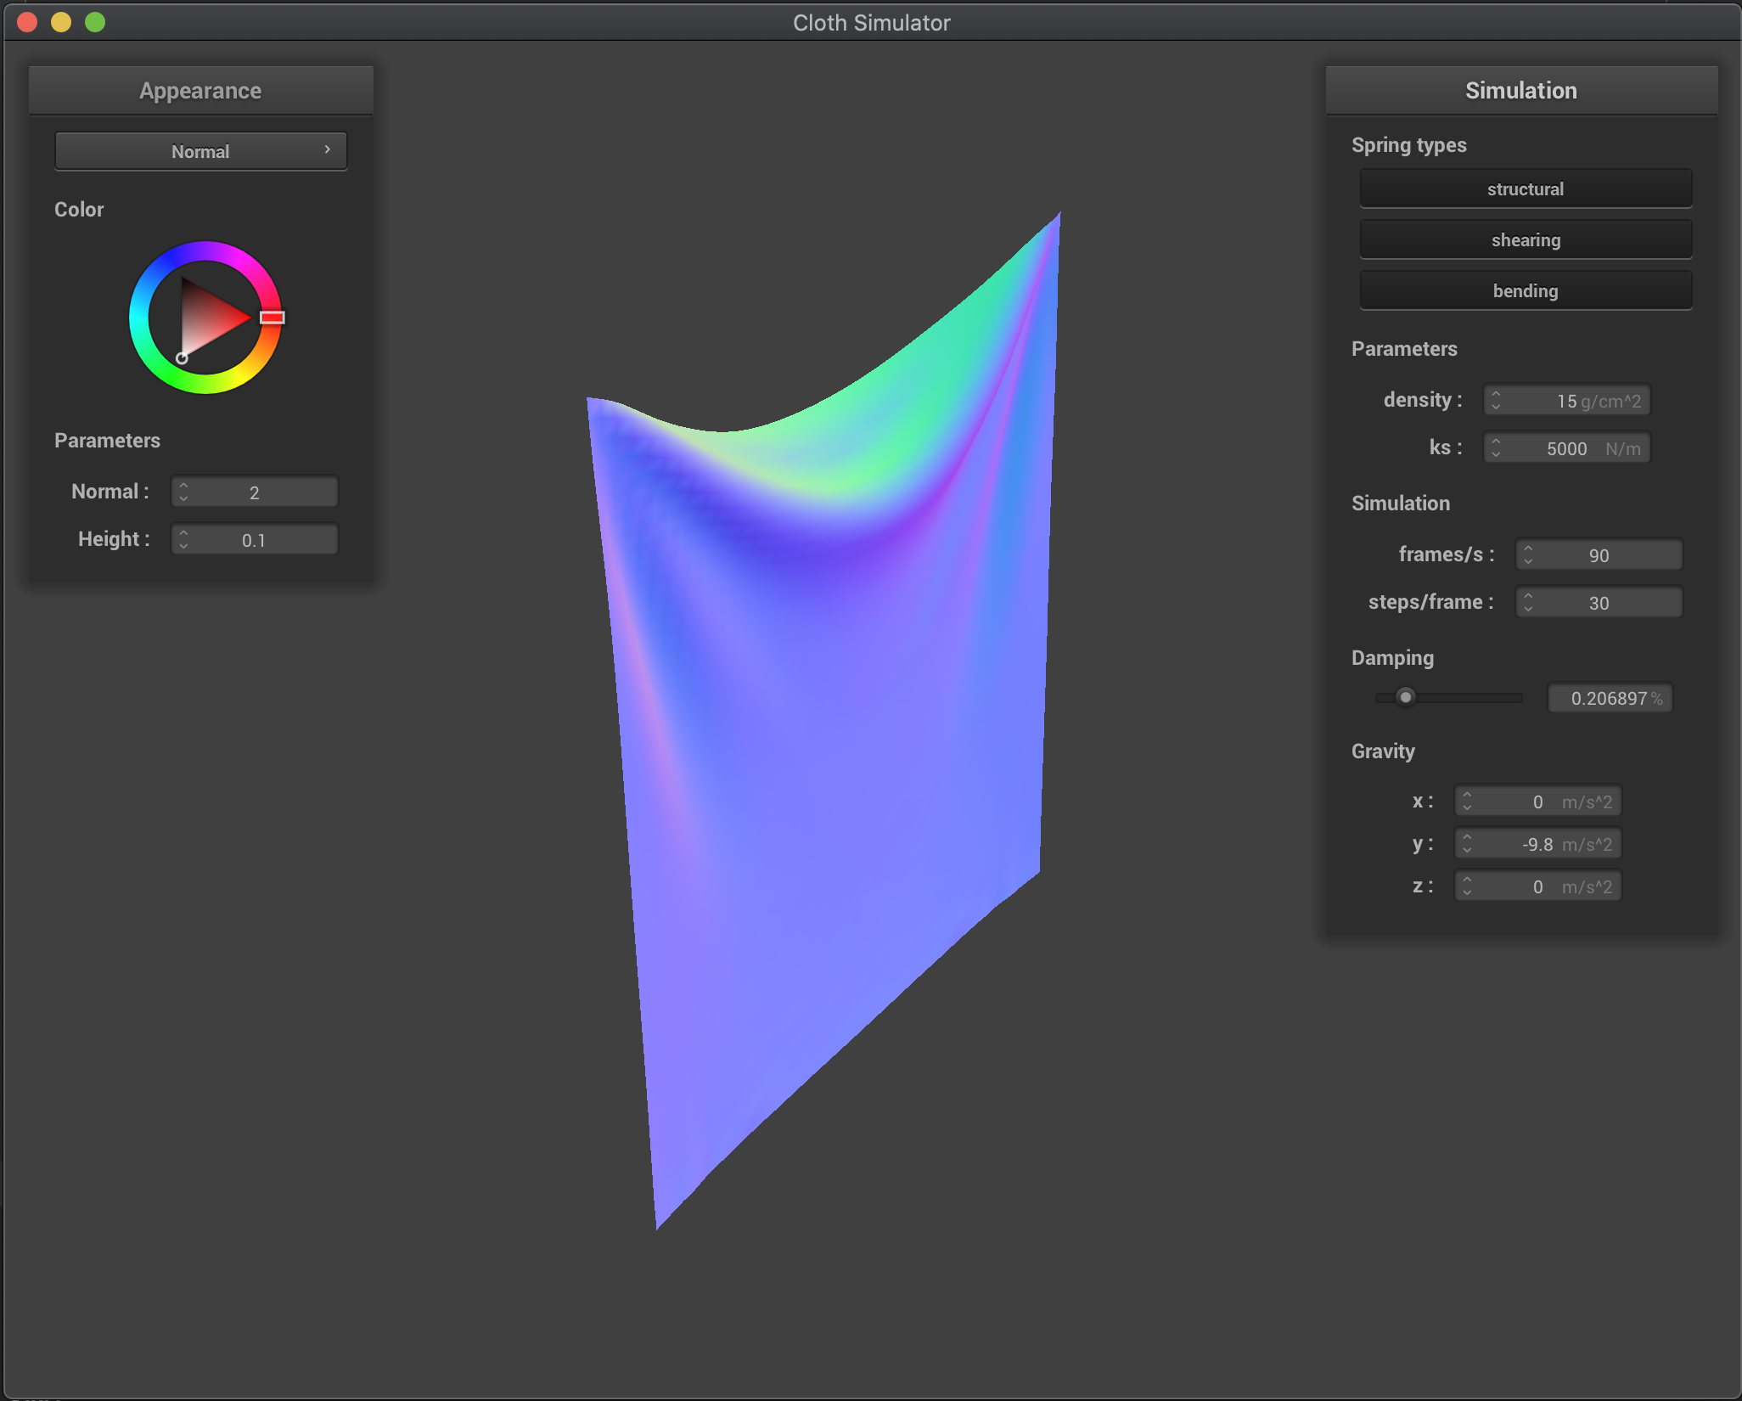The image size is (1742, 1401).
Task: Click the Normal parameter stepper arrows
Action: coord(183,492)
